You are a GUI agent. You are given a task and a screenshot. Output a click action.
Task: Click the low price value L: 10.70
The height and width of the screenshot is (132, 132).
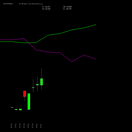(67, 9)
